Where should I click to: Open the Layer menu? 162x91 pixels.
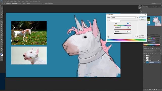click(x=15, y=1)
